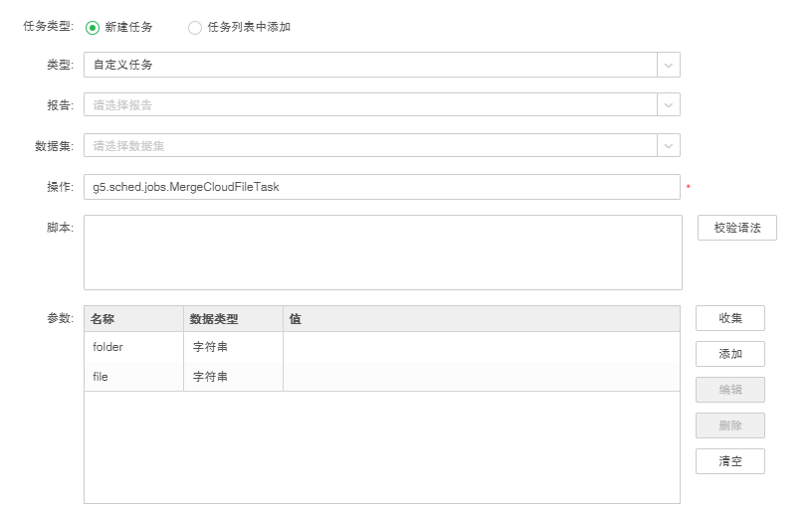
Task: Select the 新建任务 radio button
Action: (x=93, y=27)
